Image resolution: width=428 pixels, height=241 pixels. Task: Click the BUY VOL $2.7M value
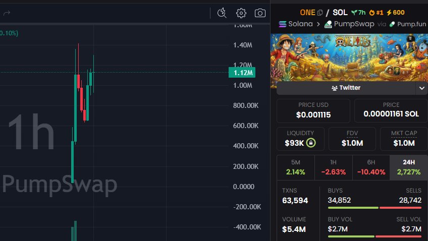click(x=338, y=229)
